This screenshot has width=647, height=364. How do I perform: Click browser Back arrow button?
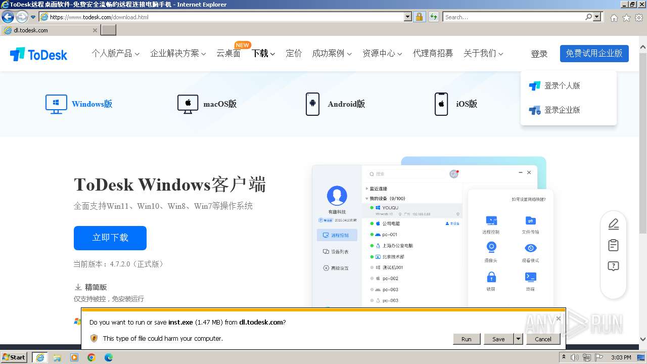point(8,17)
